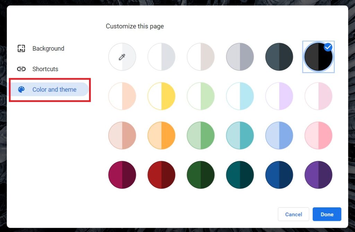The height and width of the screenshot is (232, 355).
Task: Confirm changes with Done button
Action: [327, 214]
